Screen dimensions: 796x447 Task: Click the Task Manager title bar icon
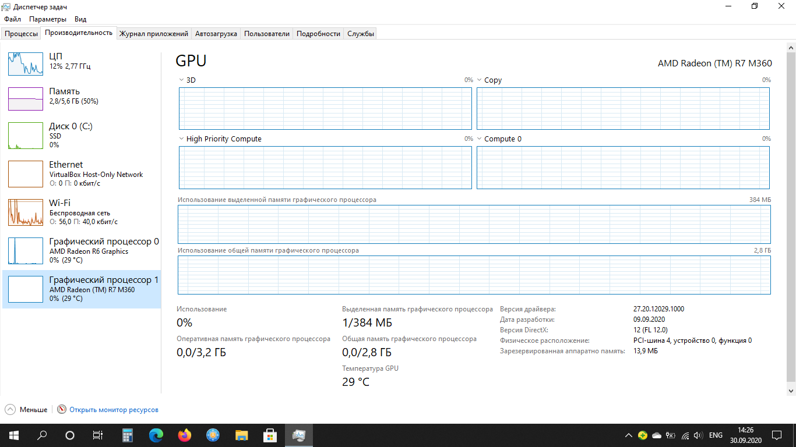(x=6, y=6)
